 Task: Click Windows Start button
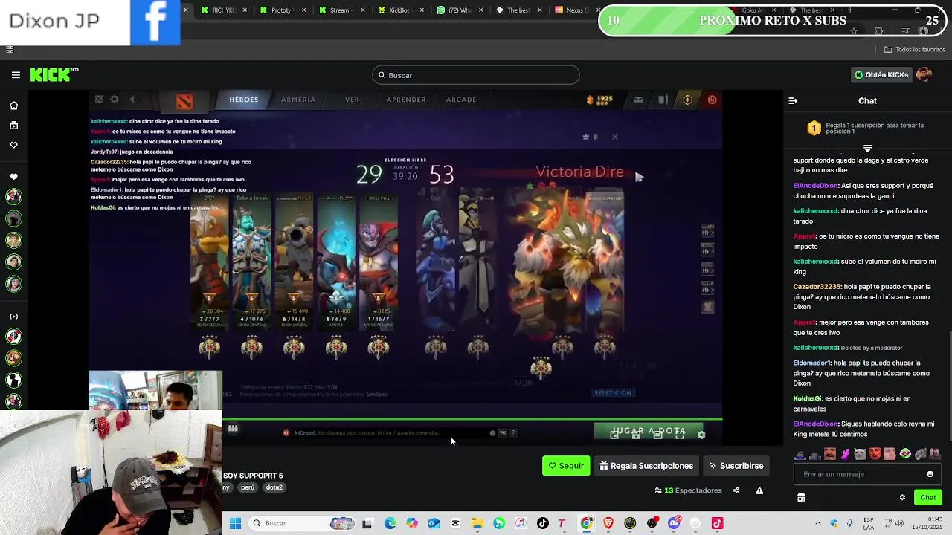coord(235,523)
